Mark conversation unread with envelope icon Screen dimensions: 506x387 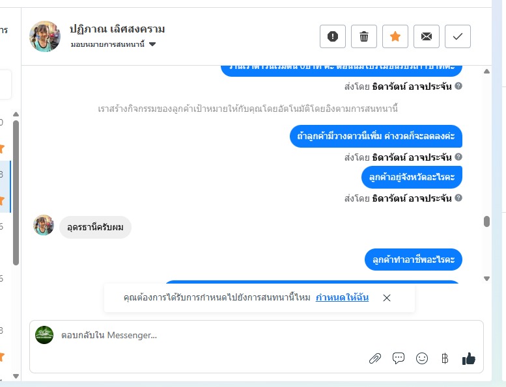427,36
